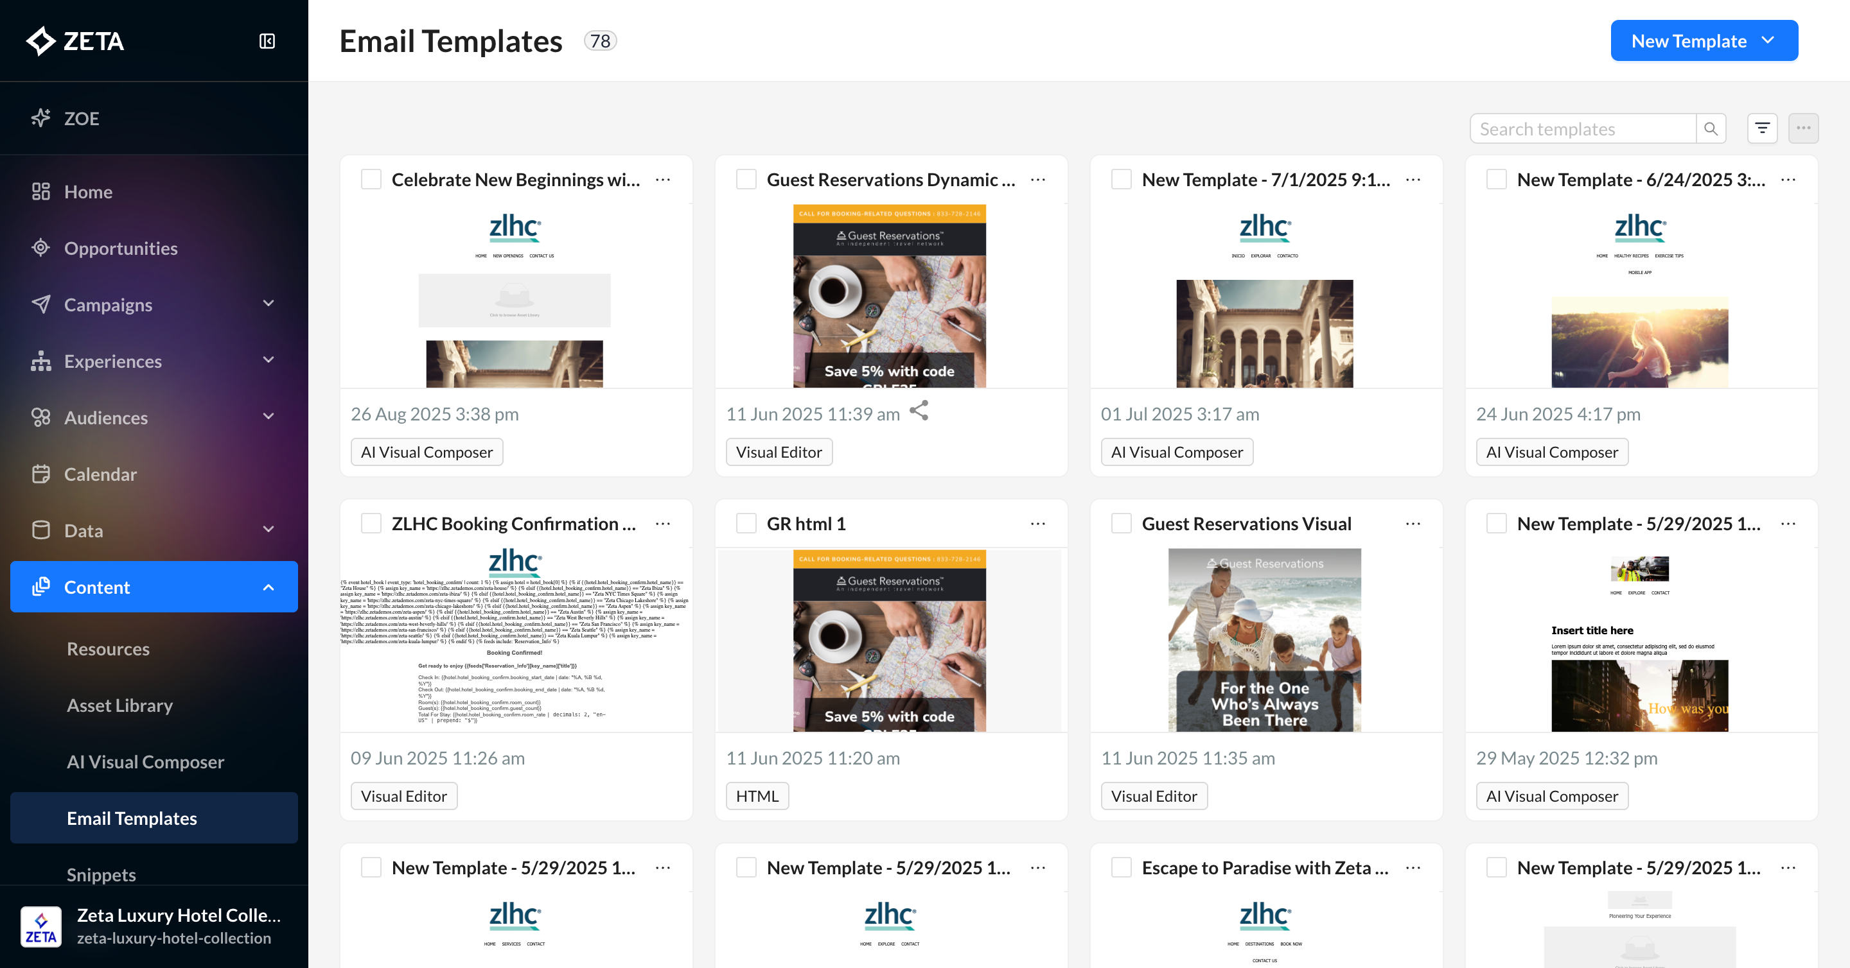
Task: Open Guest Reservations Visual template thumbnail
Action: pyautogui.click(x=1264, y=640)
